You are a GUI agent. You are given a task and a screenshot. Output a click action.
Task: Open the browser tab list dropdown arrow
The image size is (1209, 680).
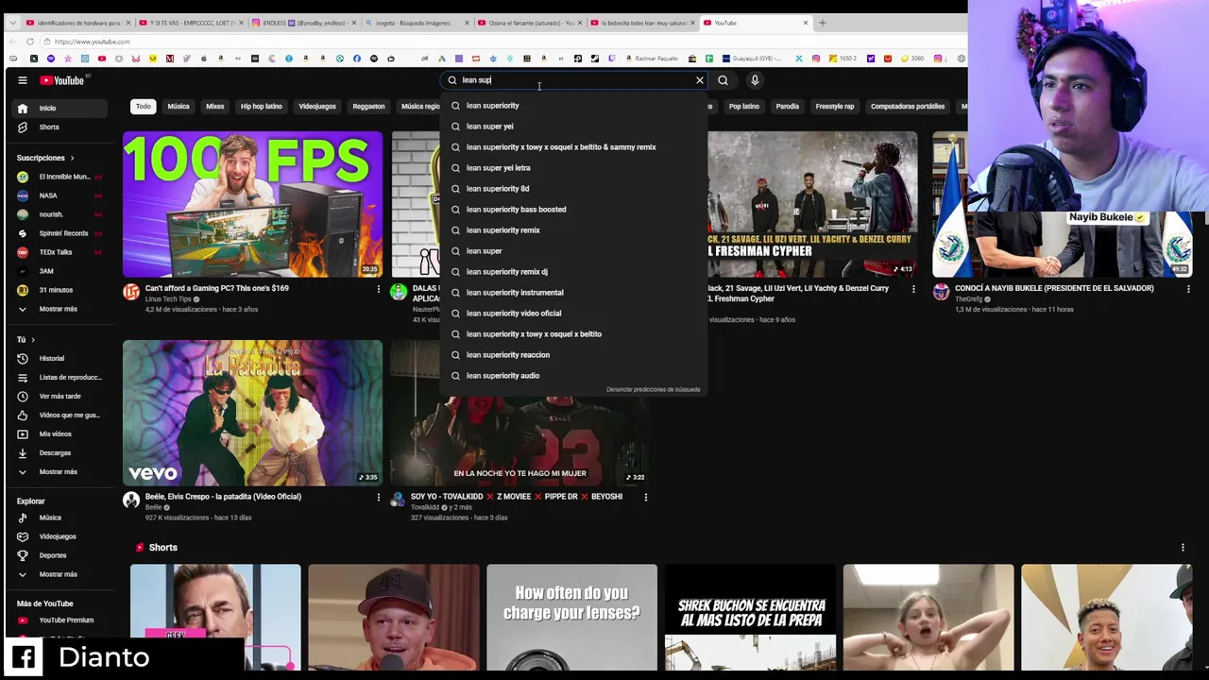(12, 23)
